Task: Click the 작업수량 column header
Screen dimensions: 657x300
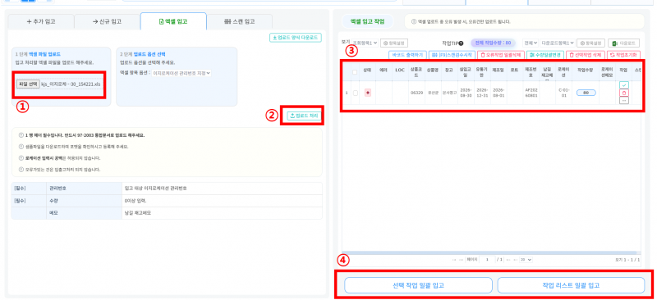Action: pyautogui.click(x=586, y=70)
